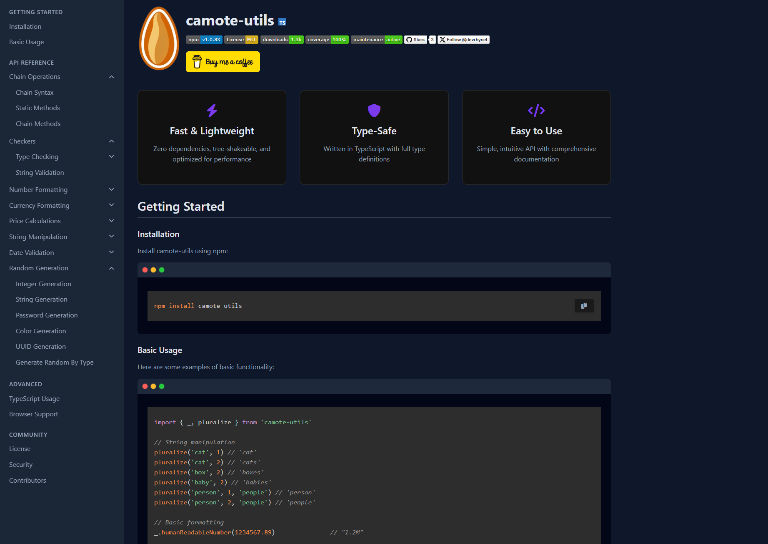Expand the String Manipulation section

112,237
